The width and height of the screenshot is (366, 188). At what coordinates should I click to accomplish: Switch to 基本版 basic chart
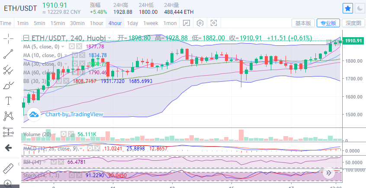[303, 23]
